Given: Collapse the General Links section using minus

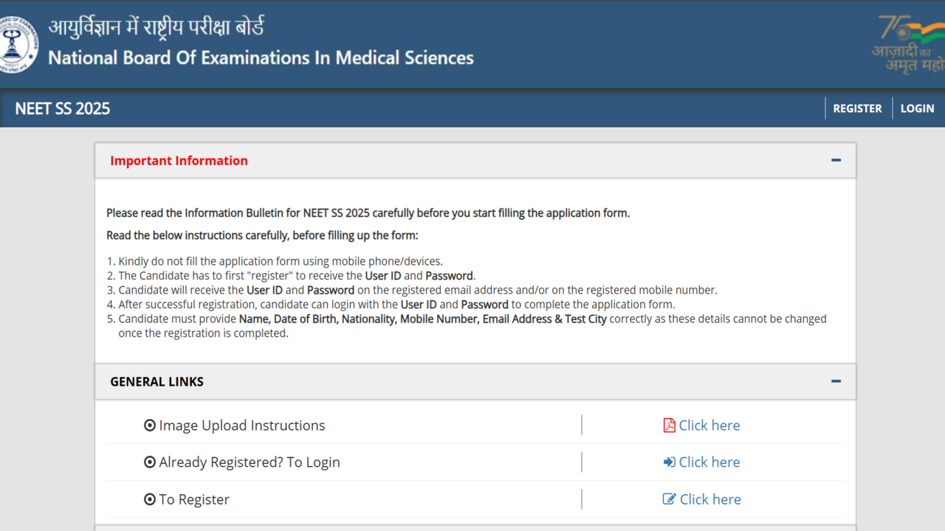Looking at the screenshot, I should pos(836,381).
